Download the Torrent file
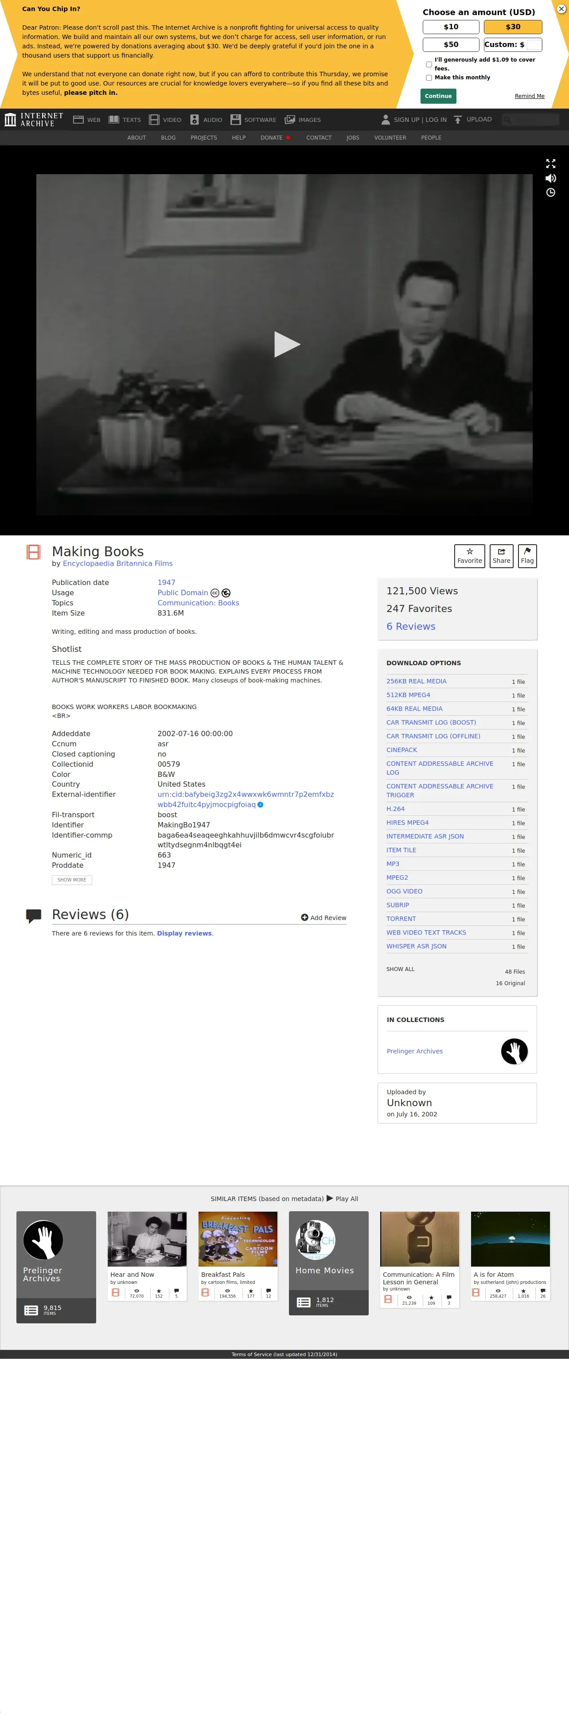Image resolution: width=569 pixels, height=1716 pixels. click(x=401, y=919)
